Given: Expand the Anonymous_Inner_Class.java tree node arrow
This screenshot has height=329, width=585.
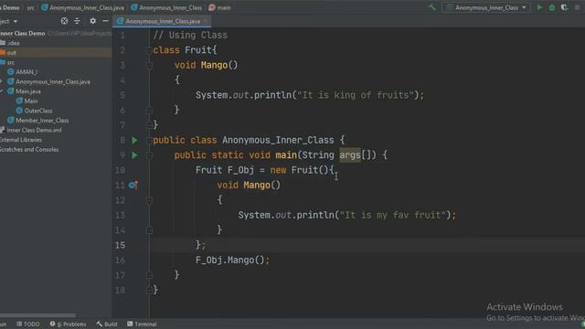Looking at the screenshot, I should click(x=2, y=81).
